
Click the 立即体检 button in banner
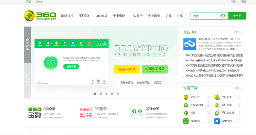[x=71, y=67]
